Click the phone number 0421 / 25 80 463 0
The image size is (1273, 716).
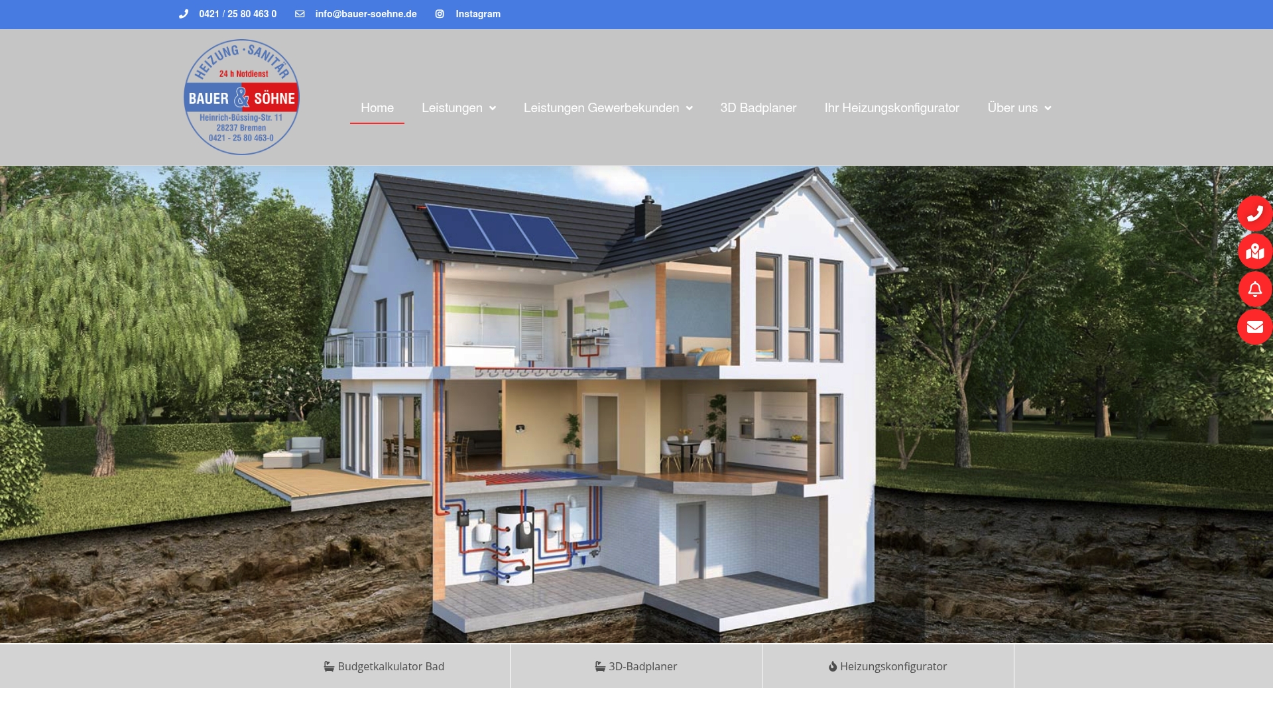(237, 14)
